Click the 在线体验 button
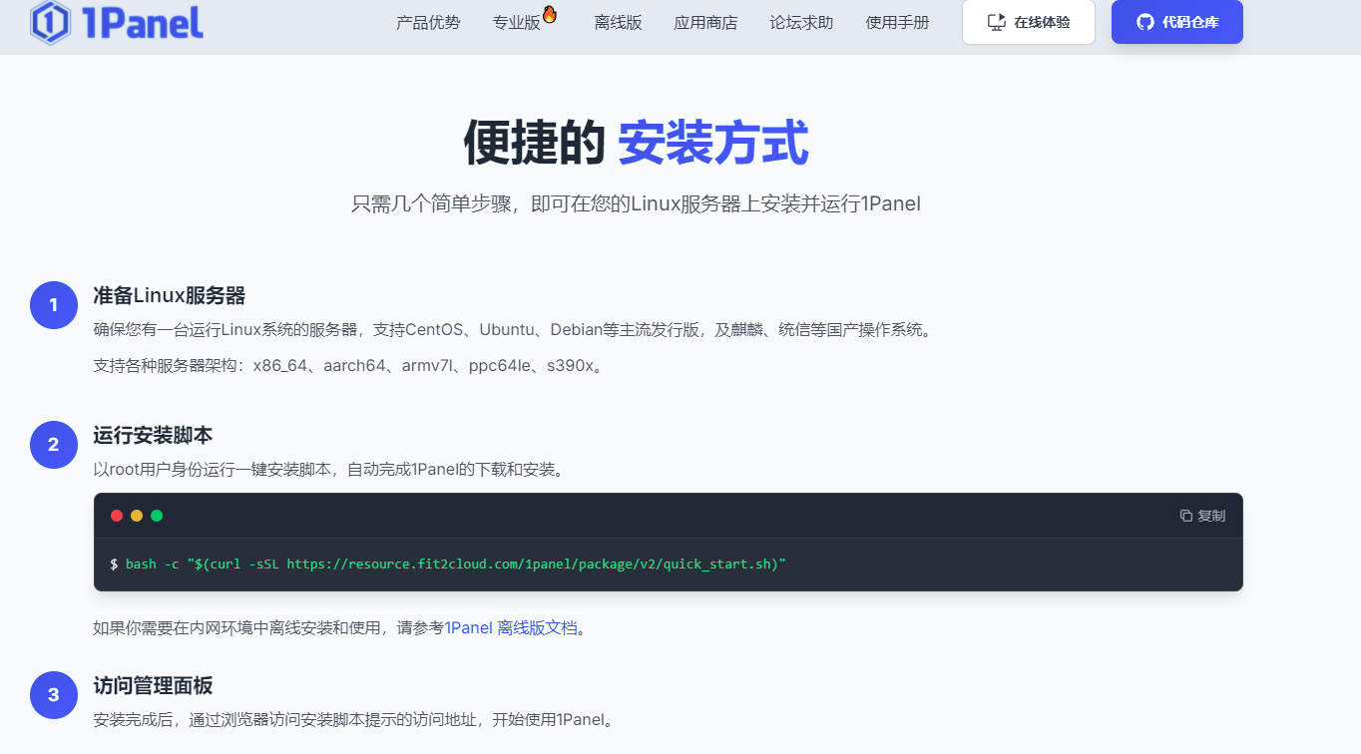The image size is (1361, 754). coord(1028,21)
